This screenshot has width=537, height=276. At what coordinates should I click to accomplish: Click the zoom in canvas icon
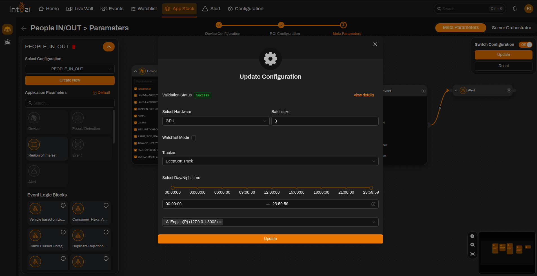472,236
